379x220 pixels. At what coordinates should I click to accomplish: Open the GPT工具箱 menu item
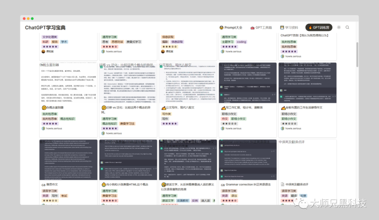click(261, 28)
